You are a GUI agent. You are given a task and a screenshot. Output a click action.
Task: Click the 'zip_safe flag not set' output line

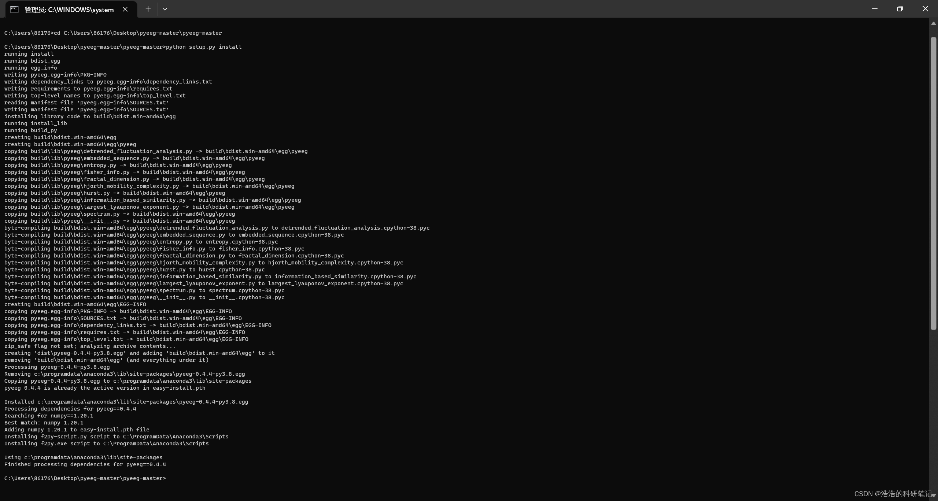pos(90,346)
